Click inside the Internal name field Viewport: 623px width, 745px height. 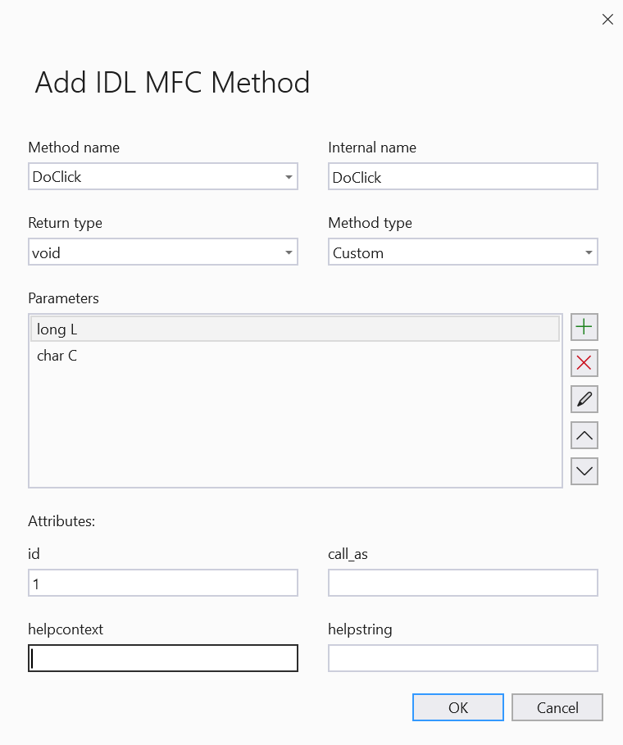(462, 176)
